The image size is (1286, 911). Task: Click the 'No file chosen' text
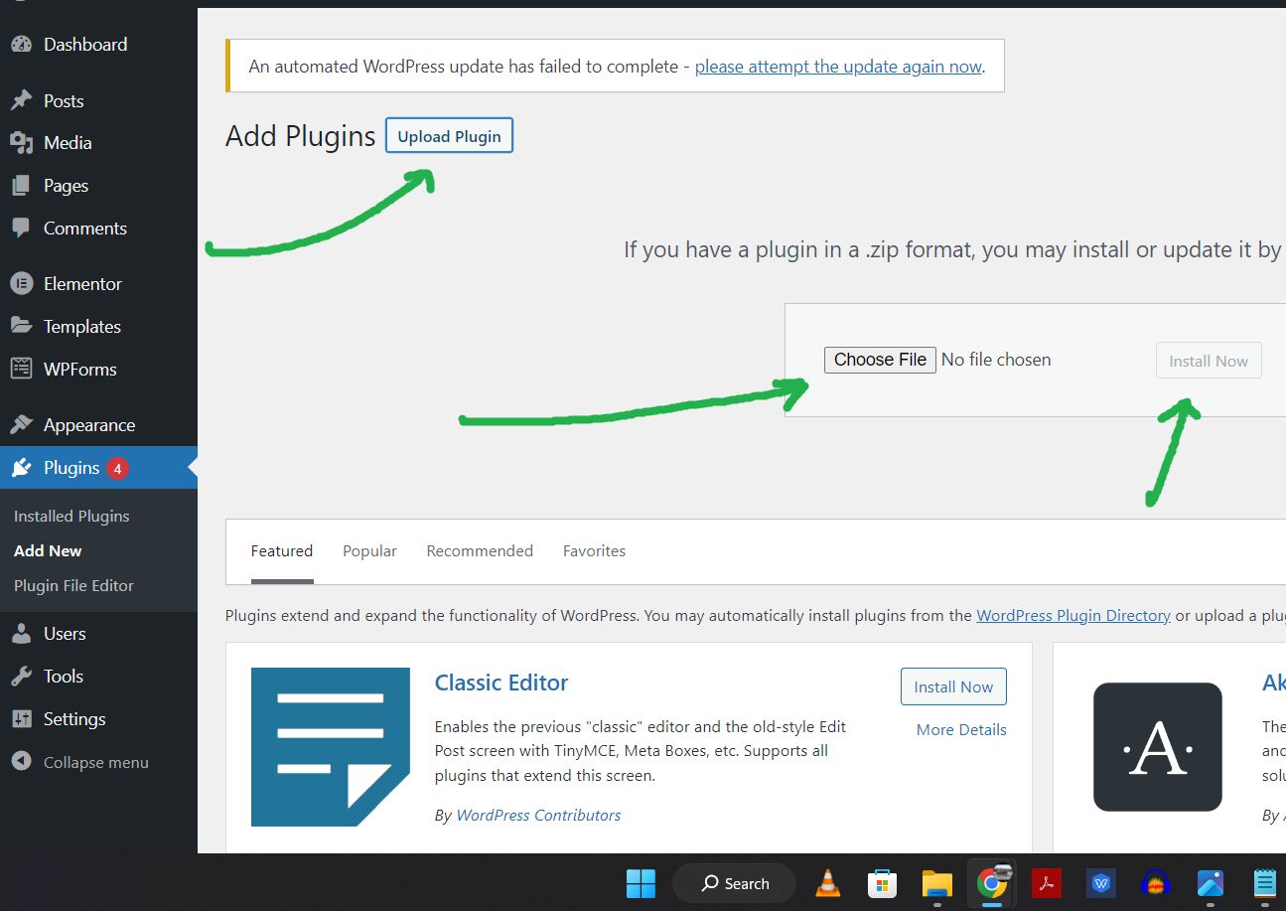pyautogui.click(x=996, y=360)
